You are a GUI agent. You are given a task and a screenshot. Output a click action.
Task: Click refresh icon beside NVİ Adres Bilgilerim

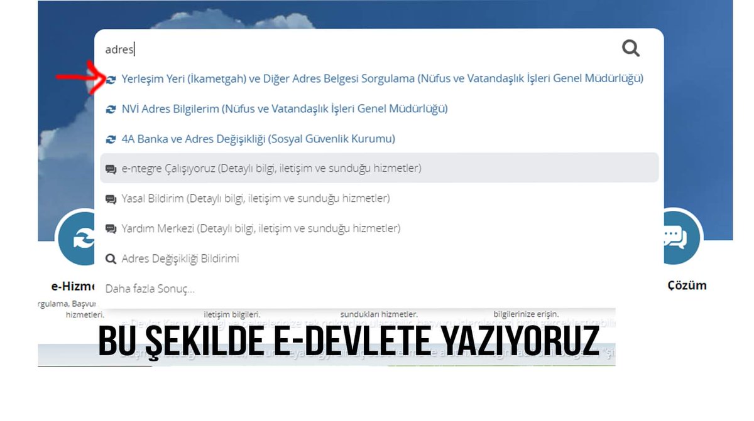click(111, 109)
